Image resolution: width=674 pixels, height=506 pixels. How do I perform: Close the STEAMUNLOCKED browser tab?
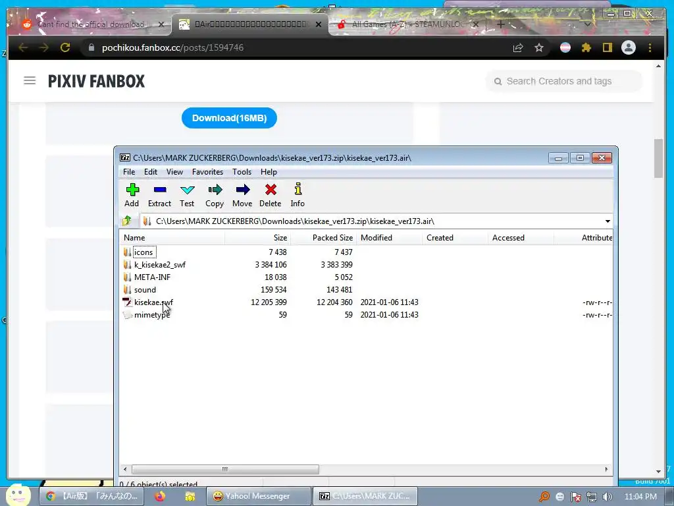point(476,24)
